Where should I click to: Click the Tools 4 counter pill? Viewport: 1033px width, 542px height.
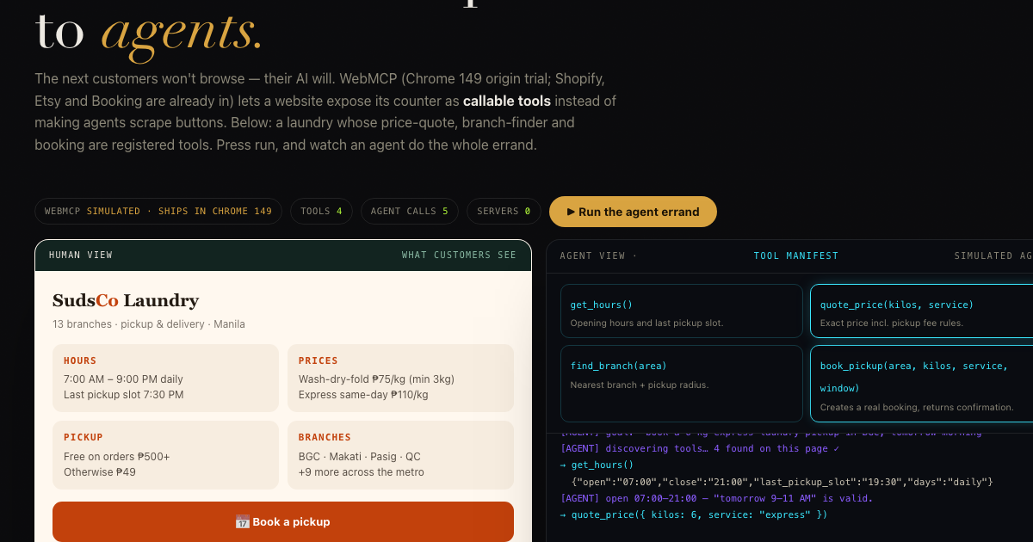tap(321, 211)
